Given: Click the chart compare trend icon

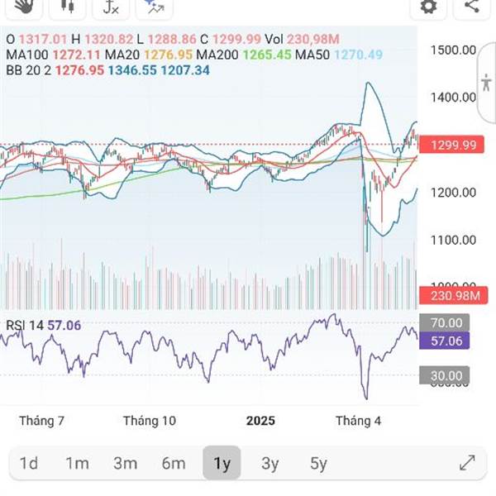Looking at the screenshot, I should (152, 7).
